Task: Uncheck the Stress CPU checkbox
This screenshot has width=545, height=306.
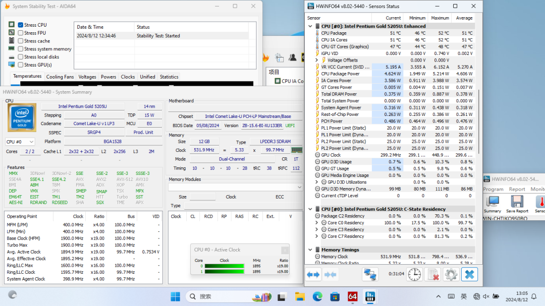Action: (x=21, y=25)
